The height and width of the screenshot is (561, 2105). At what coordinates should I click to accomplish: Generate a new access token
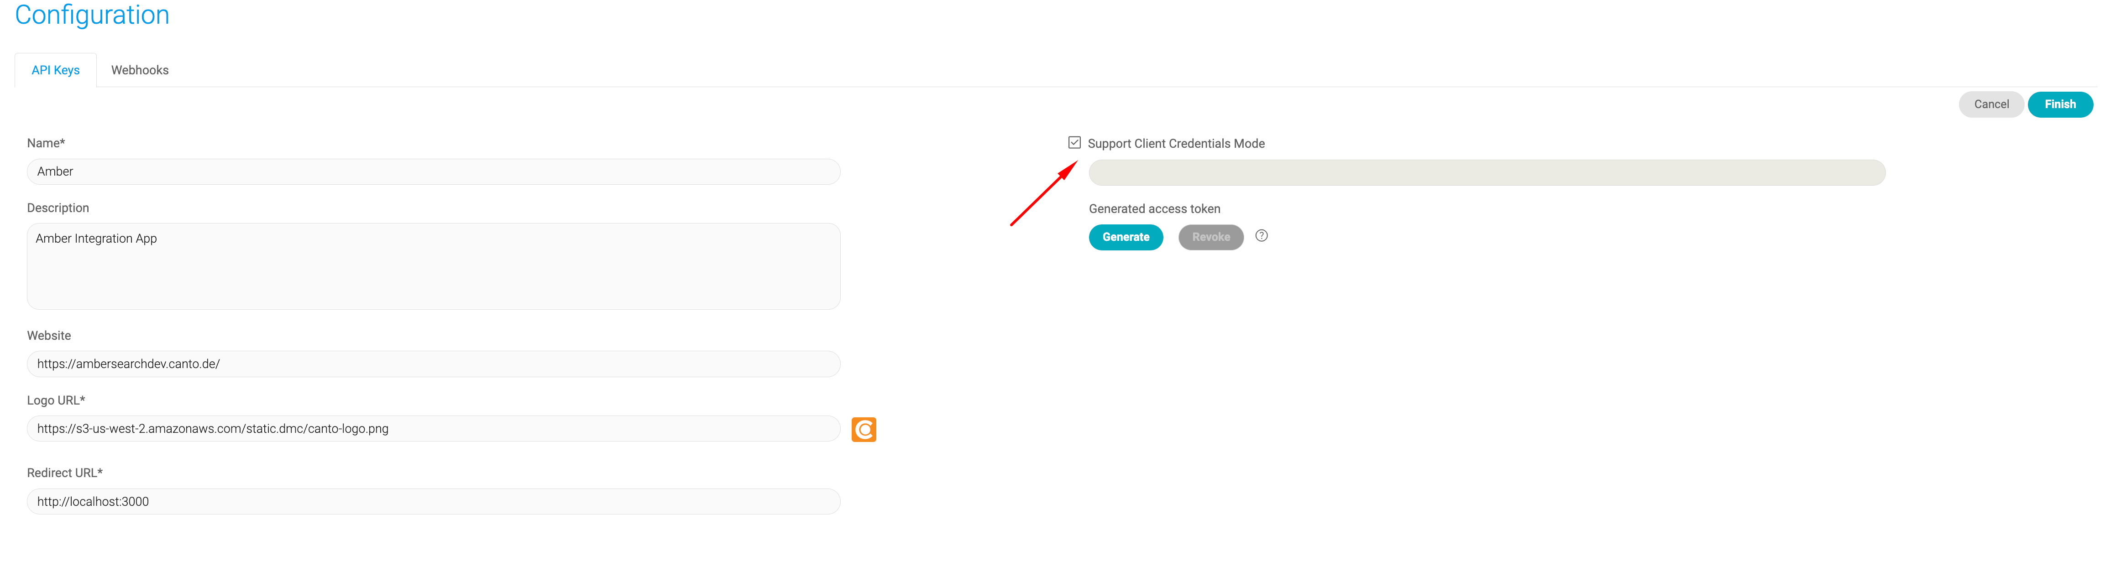coord(1125,238)
